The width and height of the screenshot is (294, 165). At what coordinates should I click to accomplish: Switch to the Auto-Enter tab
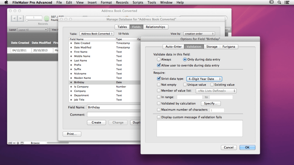click(174, 47)
